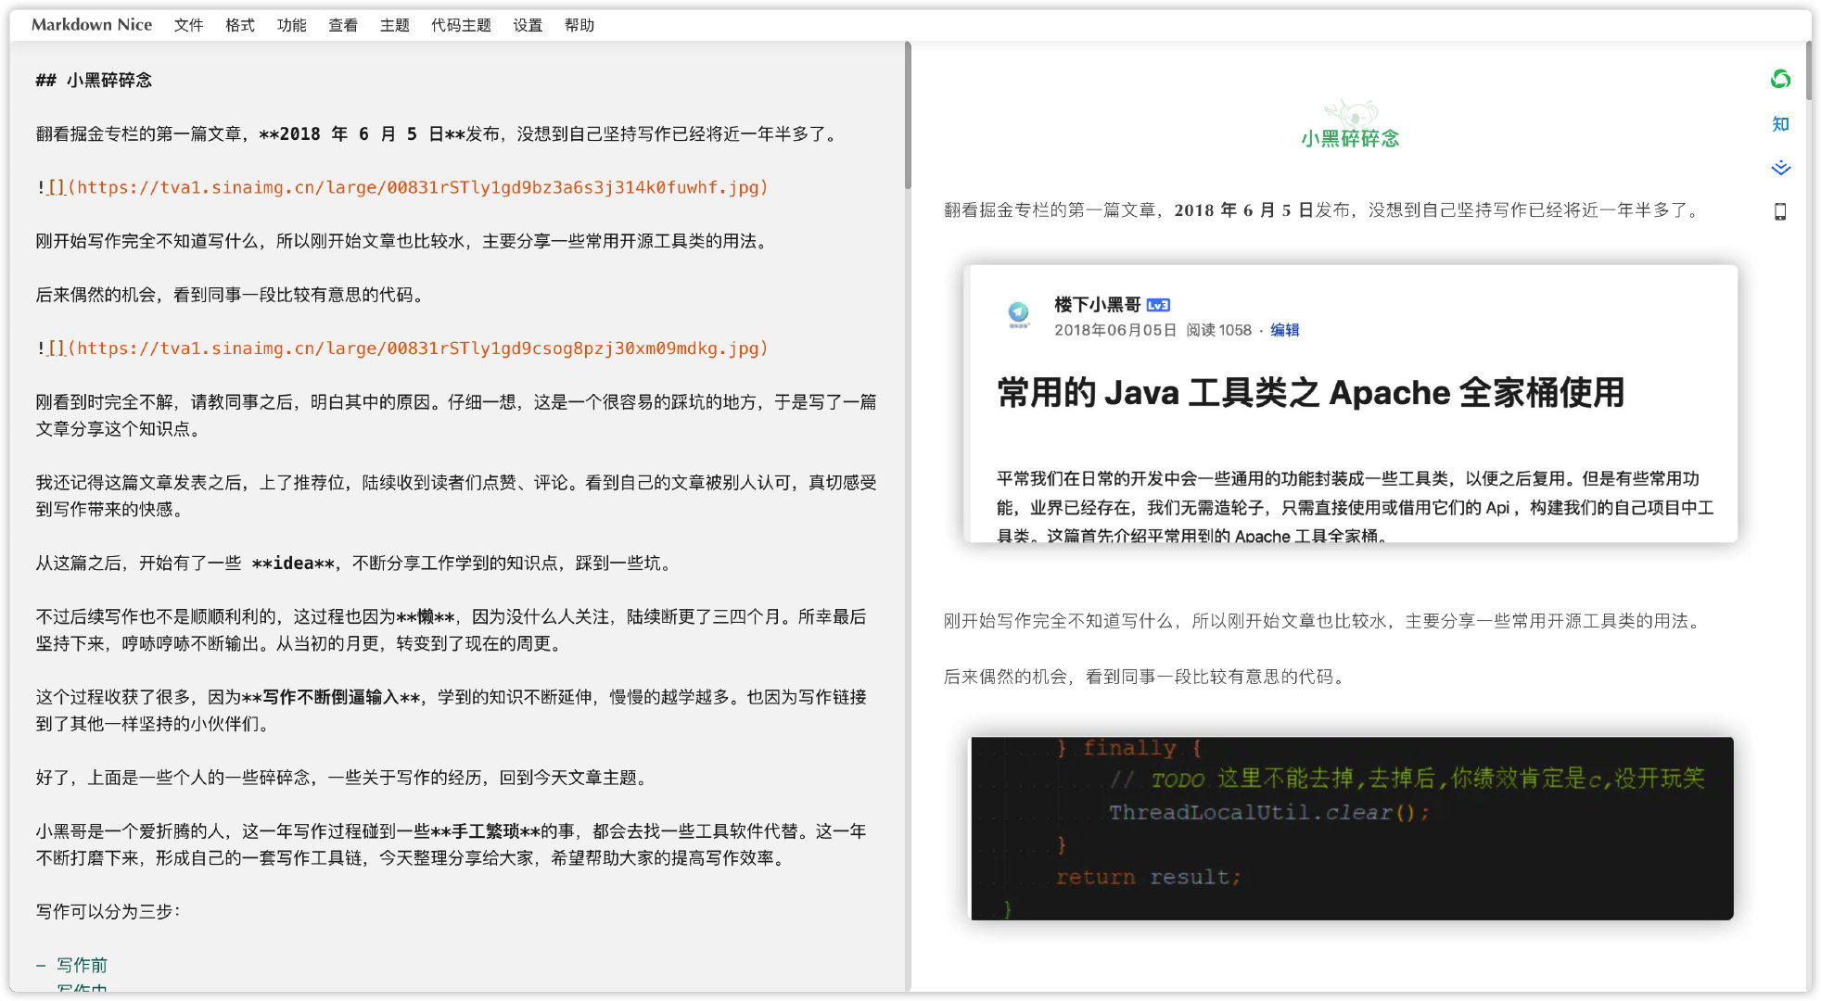Viewport: 1821px width, 1001px height.
Task: Click the blue Juejin copy icon
Action: pos(1779,168)
